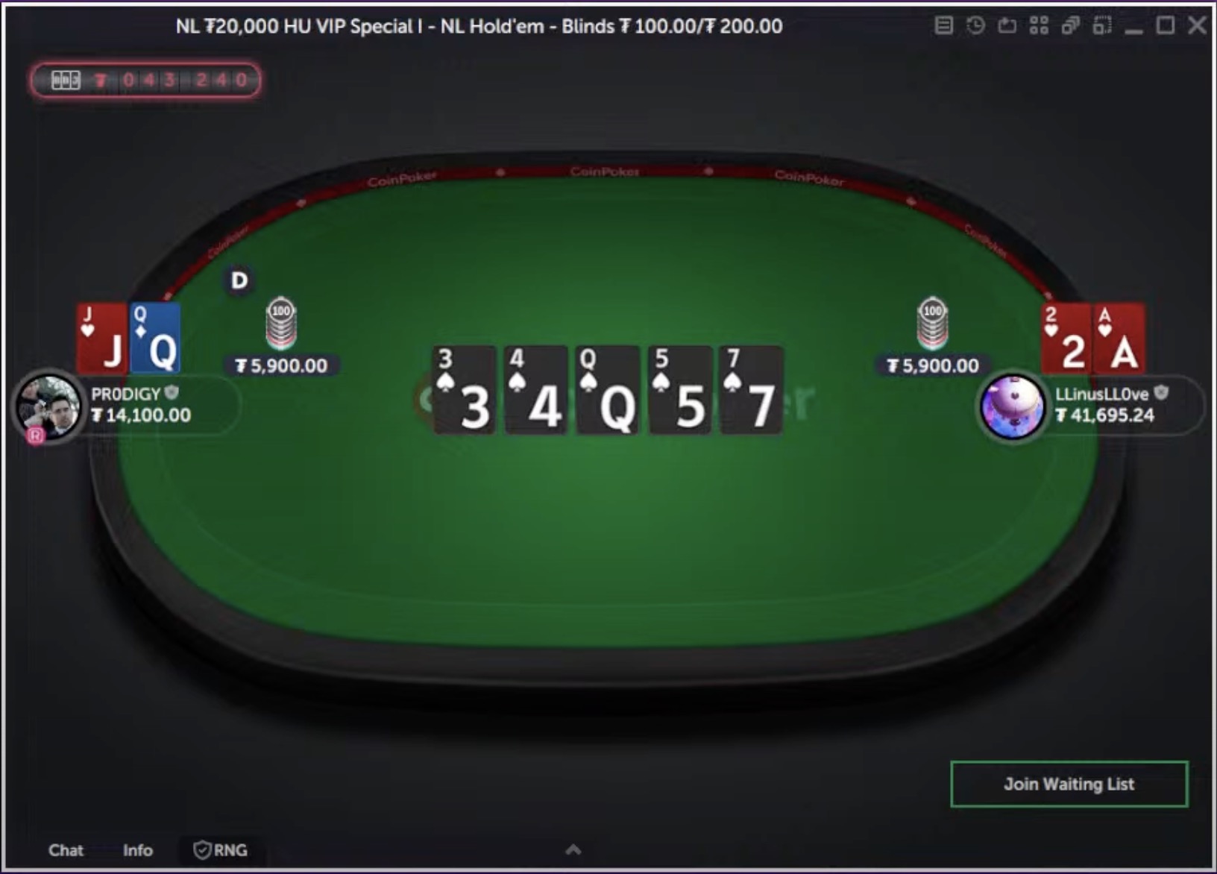Open the Chat tab
This screenshot has width=1217, height=874.
(66, 850)
